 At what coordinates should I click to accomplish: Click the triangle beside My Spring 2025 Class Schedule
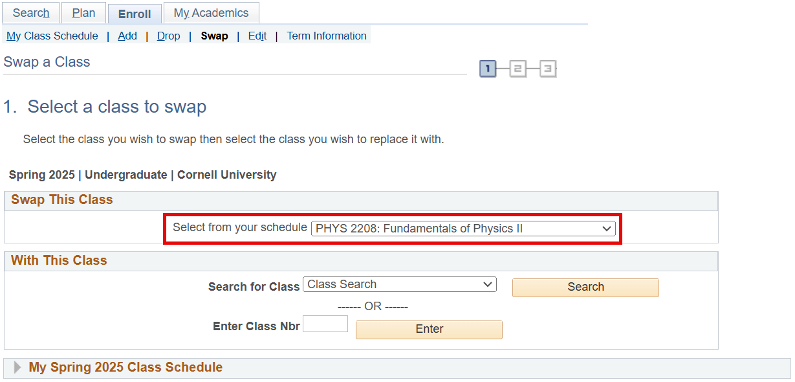tap(17, 368)
